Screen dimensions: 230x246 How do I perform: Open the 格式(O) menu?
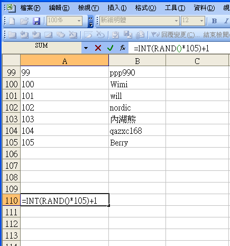(145, 8)
